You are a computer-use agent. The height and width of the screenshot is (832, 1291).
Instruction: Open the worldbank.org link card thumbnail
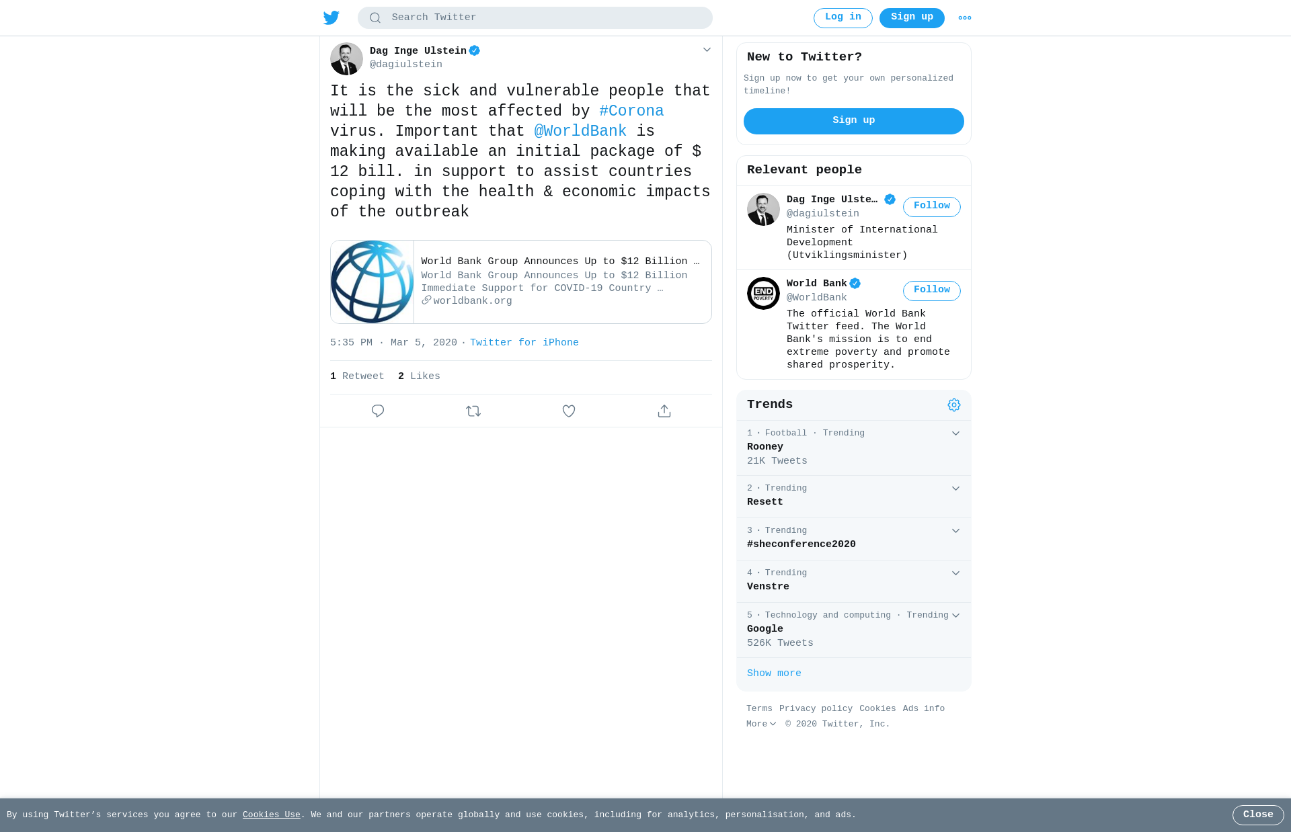[x=373, y=282]
